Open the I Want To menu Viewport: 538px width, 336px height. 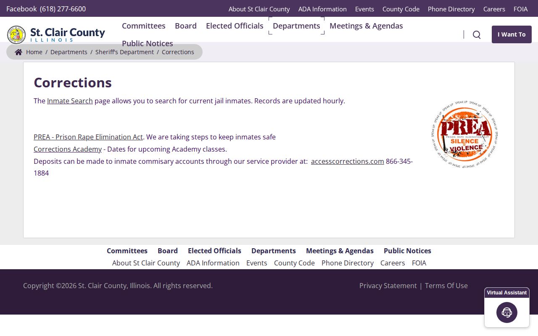point(512,34)
